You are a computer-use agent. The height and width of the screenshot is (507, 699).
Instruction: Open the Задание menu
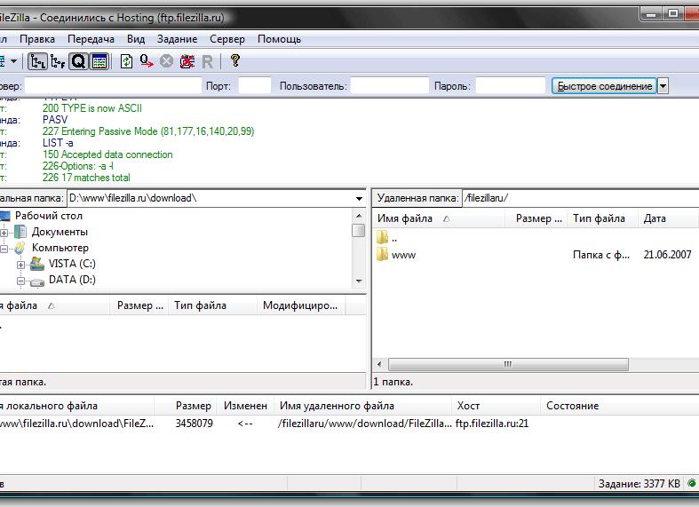(177, 39)
